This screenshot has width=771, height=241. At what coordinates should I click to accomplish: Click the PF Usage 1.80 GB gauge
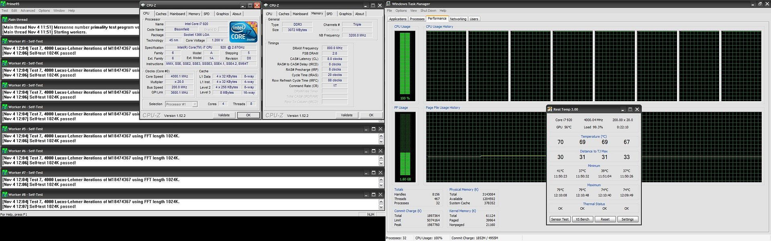tap(405, 147)
